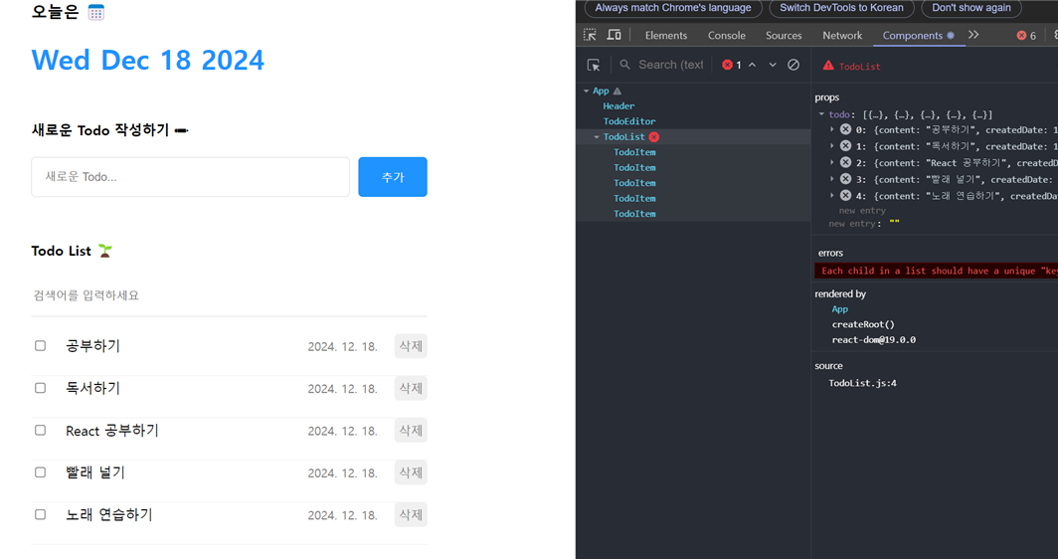Click the red error icon next to TodoList tree node
This screenshot has width=1058, height=559.
(x=654, y=137)
